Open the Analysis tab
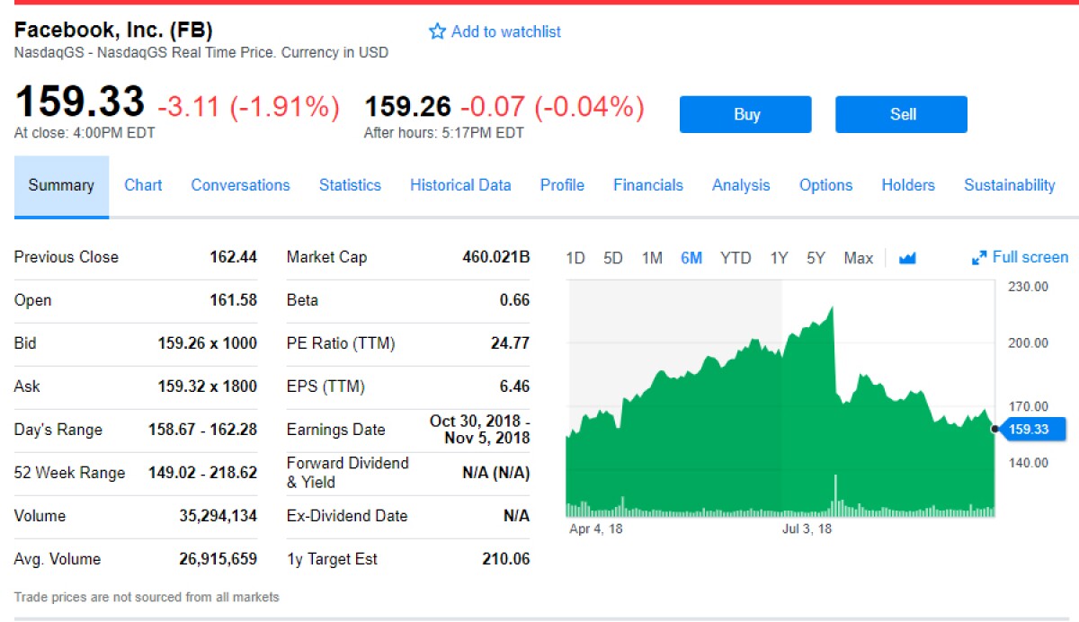Viewport: 1079px width, 622px height. (741, 185)
